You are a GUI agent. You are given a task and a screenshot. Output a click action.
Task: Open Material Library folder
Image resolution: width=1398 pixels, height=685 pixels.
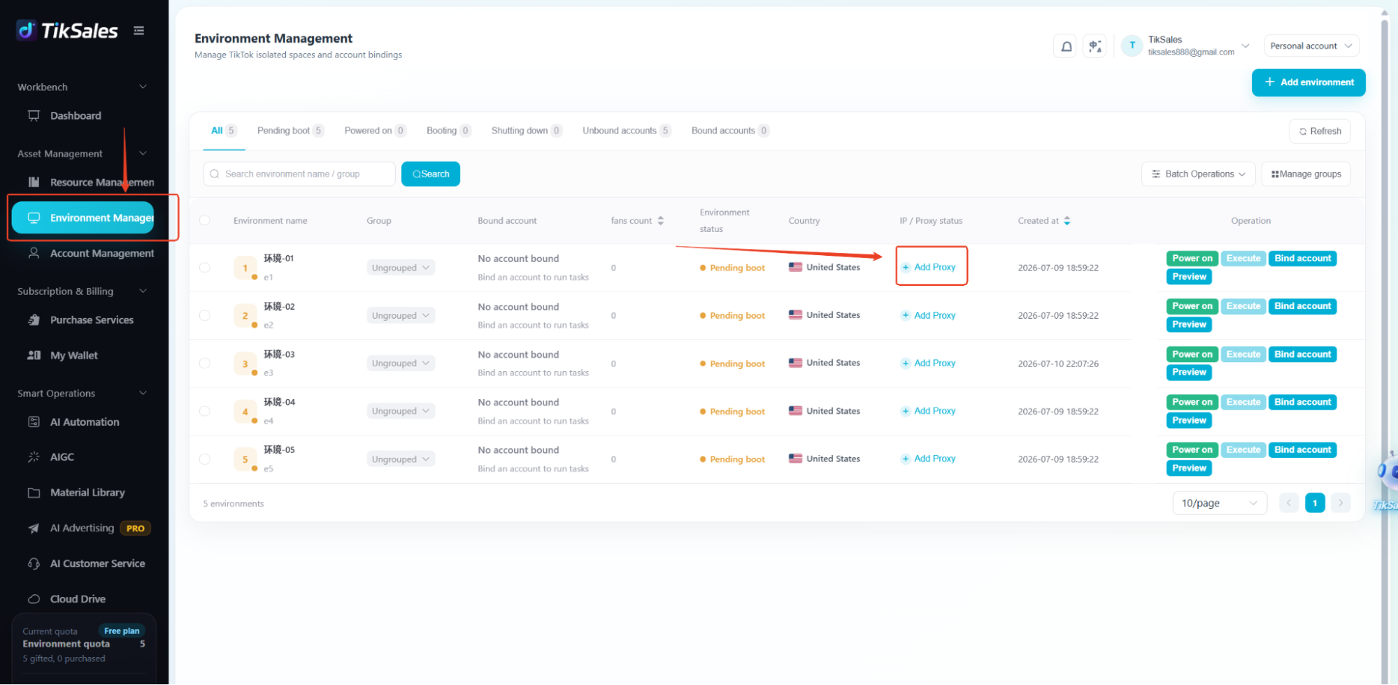87,493
